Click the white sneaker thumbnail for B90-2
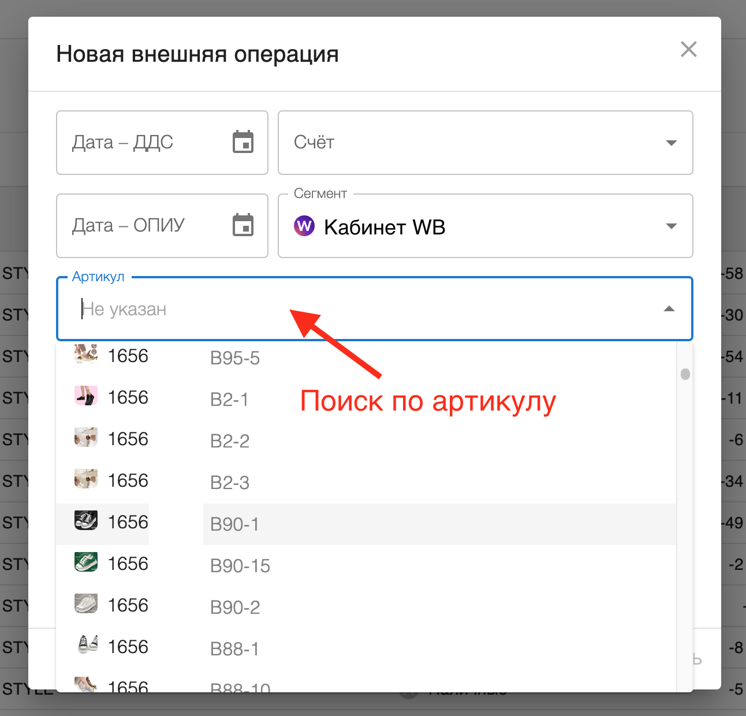The height and width of the screenshot is (716, 746). tap(86, 603)
